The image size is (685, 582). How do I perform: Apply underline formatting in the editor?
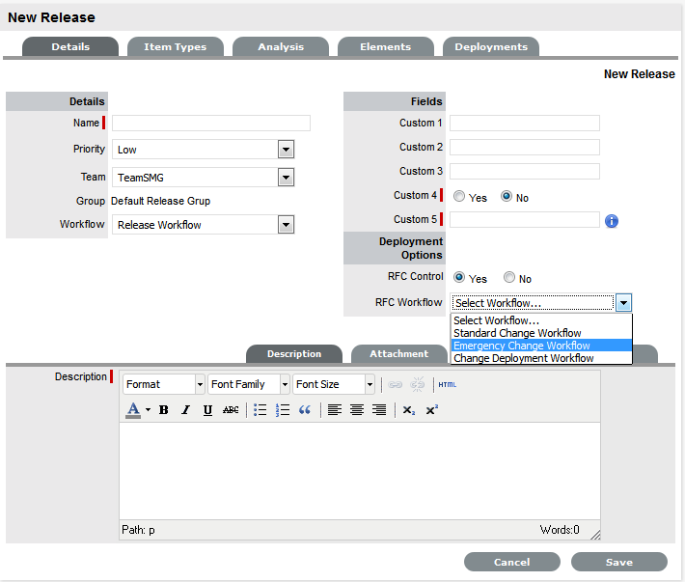(x=207, y=410)
